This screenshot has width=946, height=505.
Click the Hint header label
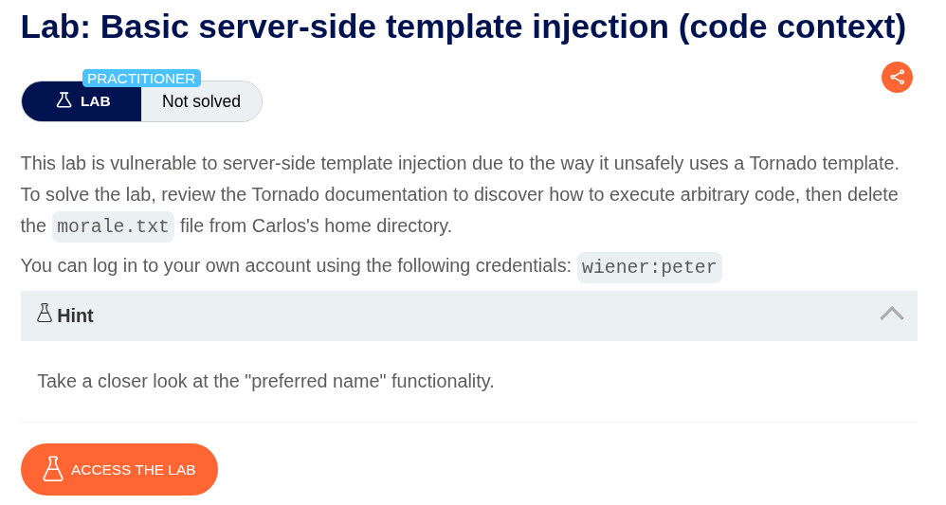click(75, 316)
